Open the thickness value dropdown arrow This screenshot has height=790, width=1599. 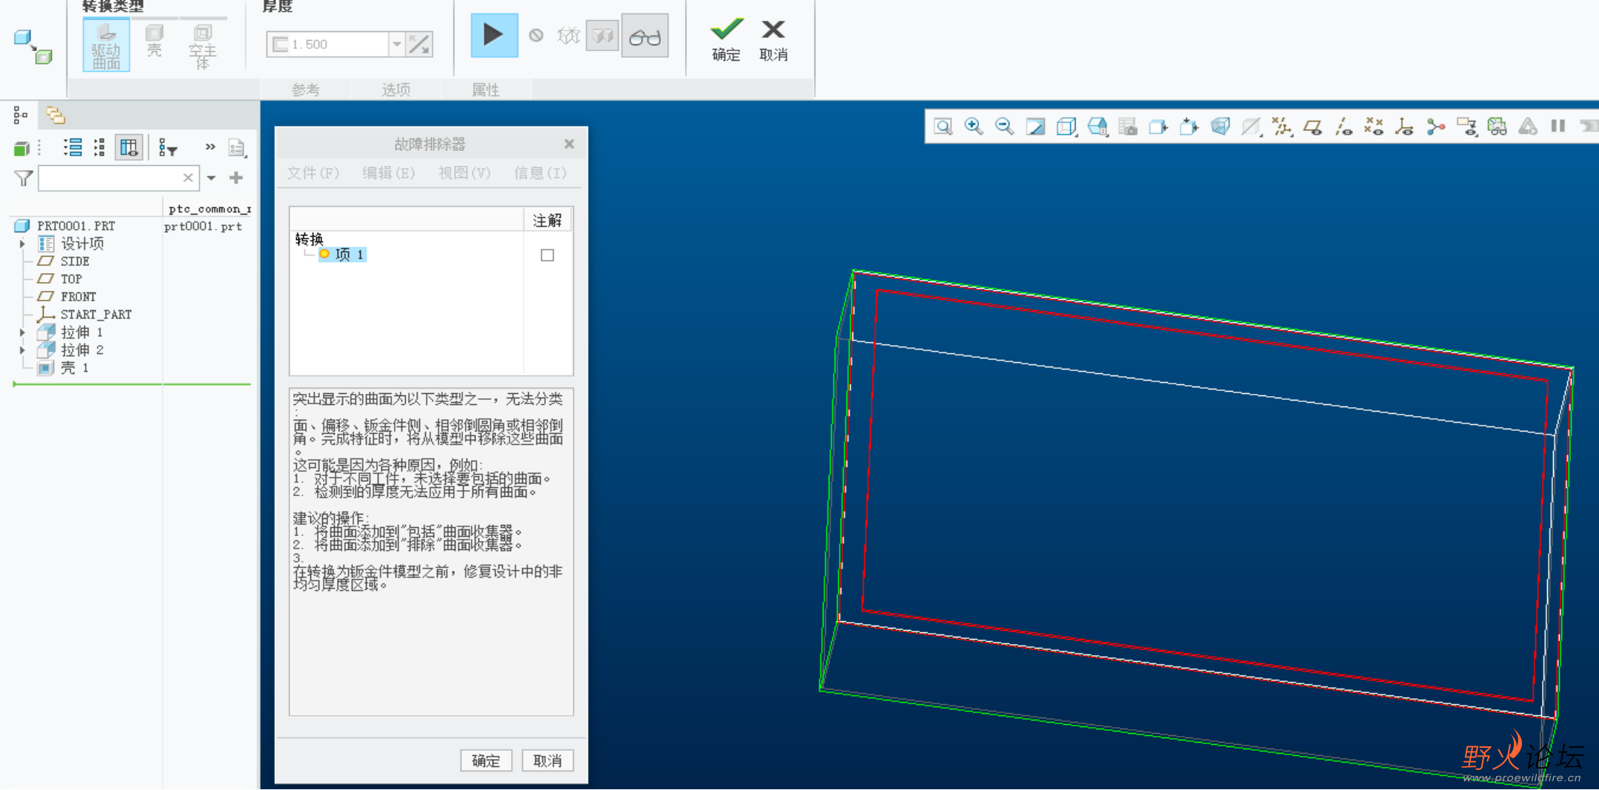pos(397,44)
